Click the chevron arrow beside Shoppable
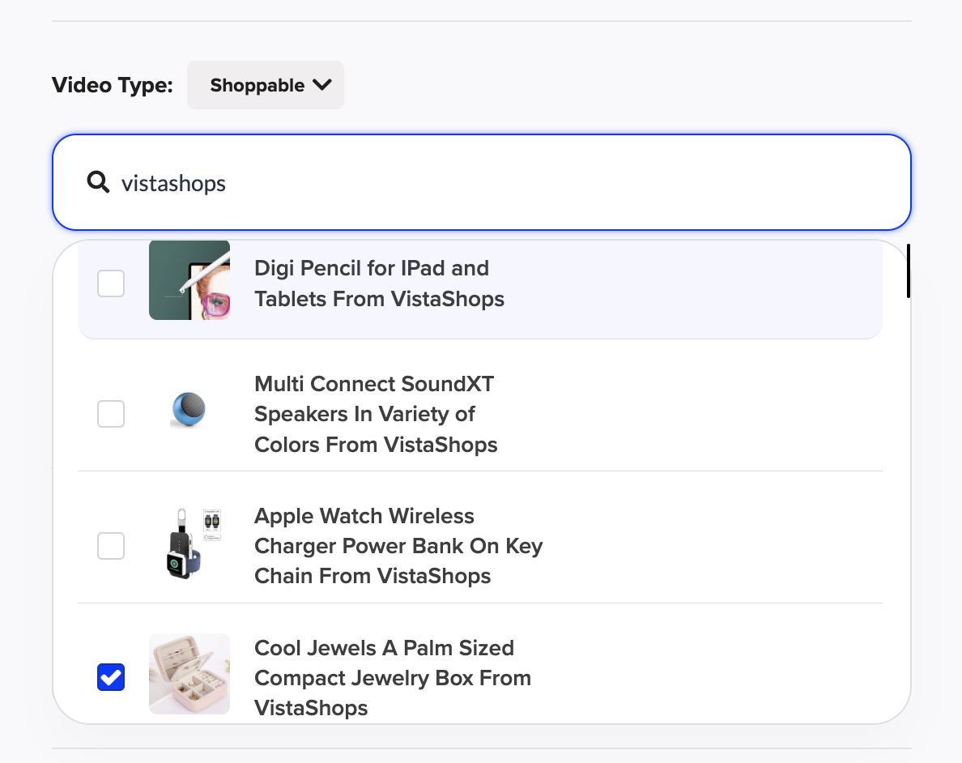962x763 pixels. click(x=322, y=85)
